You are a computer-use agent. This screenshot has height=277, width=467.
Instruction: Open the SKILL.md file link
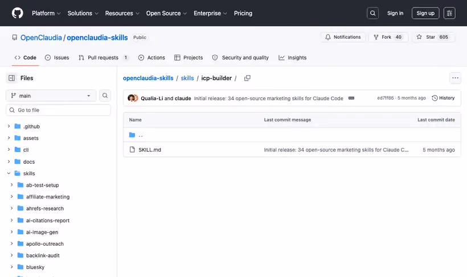coord(150,150)
